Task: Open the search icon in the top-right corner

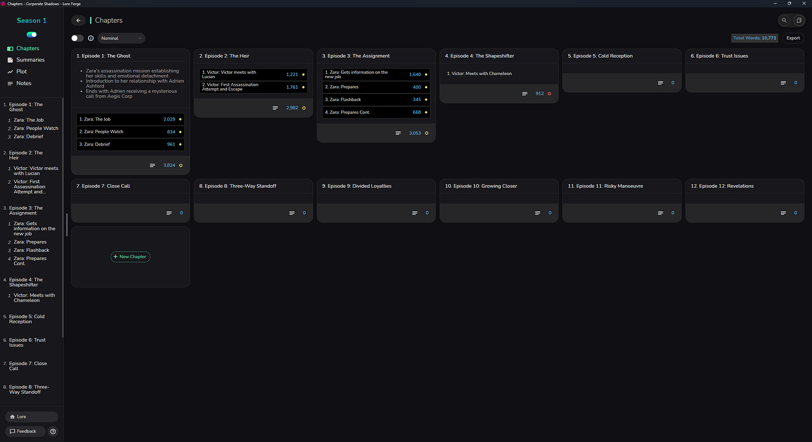Action: tap(784, 20)
